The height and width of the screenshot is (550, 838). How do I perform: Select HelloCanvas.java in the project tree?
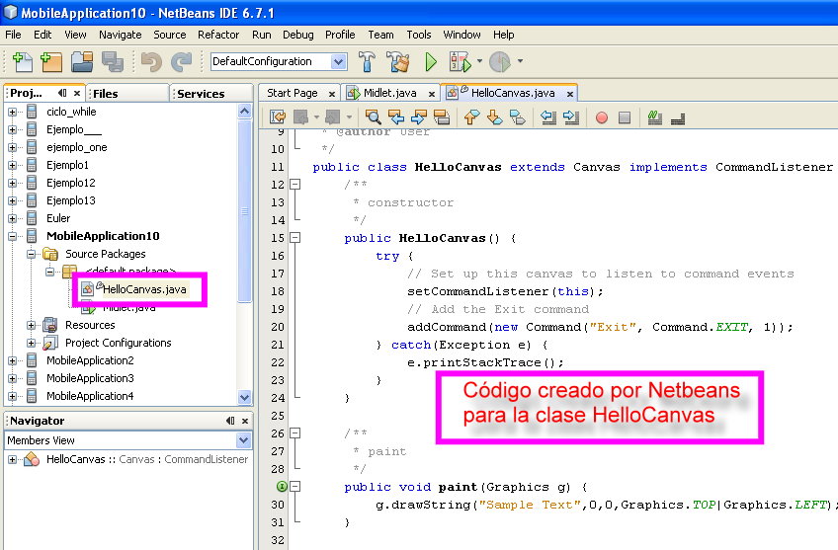pyautogui.click(x=144, y=289)
